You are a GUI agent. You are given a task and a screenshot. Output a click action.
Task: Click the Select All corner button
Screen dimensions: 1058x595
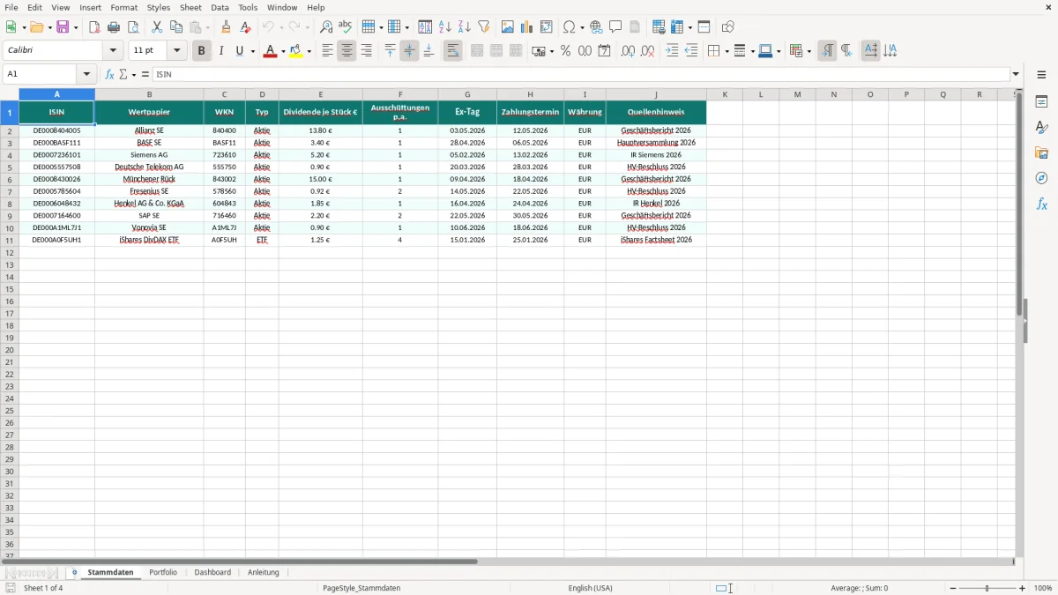tap(9, 94)
